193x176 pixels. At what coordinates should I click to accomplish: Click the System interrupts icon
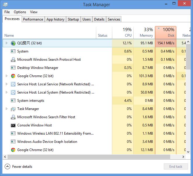coord(13,101)
